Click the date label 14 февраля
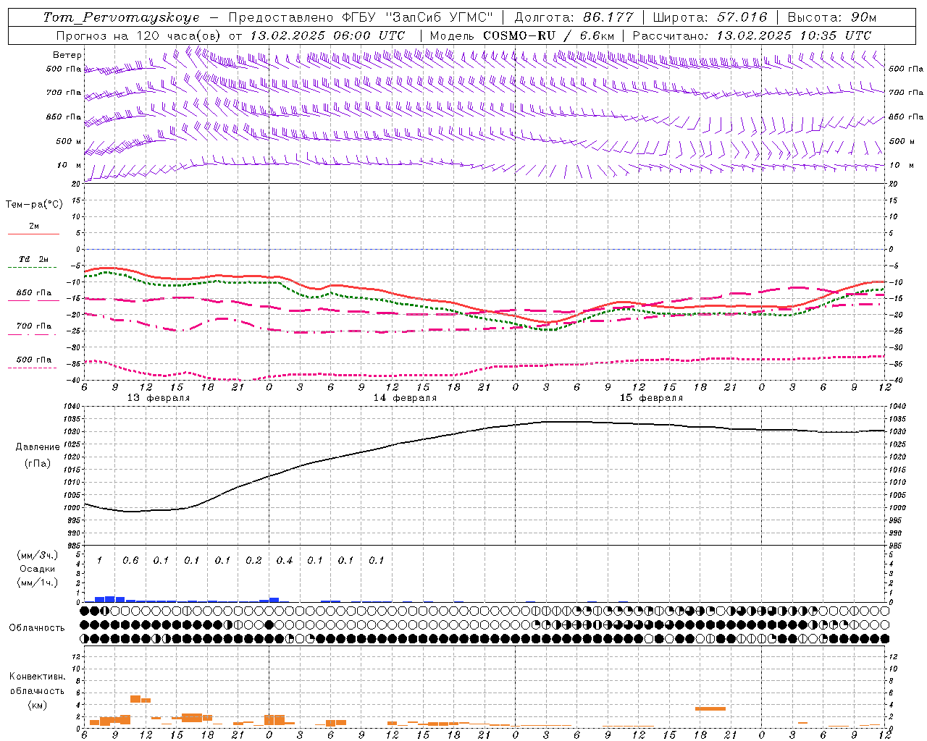 tap(405, 398)
